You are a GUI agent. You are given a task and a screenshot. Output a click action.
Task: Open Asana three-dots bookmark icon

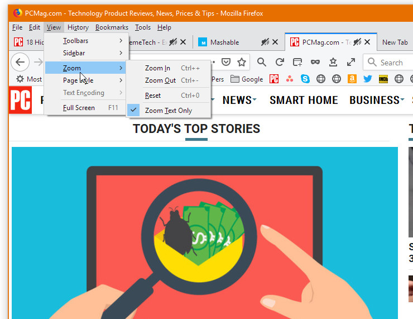click(x=290, y=79)
